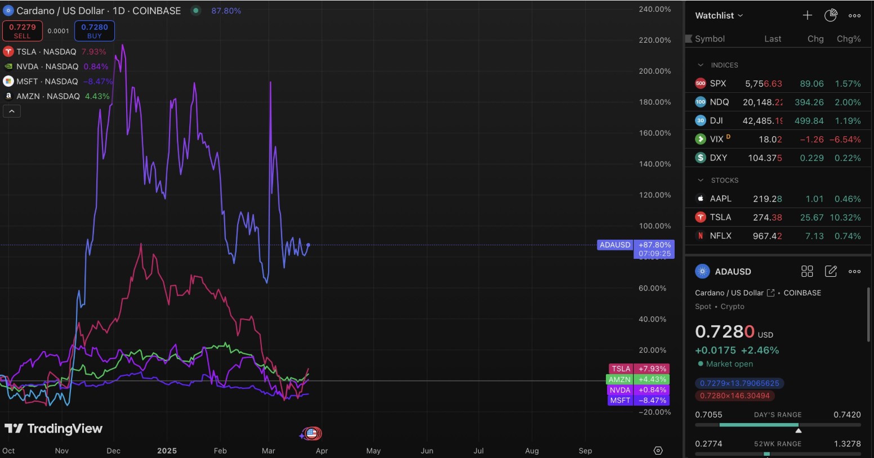Click the NFLX logo icon

[701, 236]
